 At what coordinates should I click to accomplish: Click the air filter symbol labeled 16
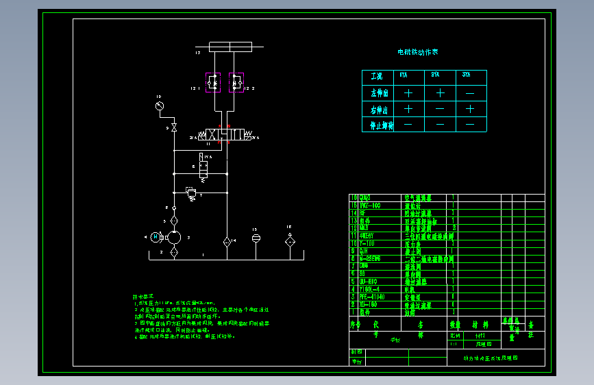(290, 241)
